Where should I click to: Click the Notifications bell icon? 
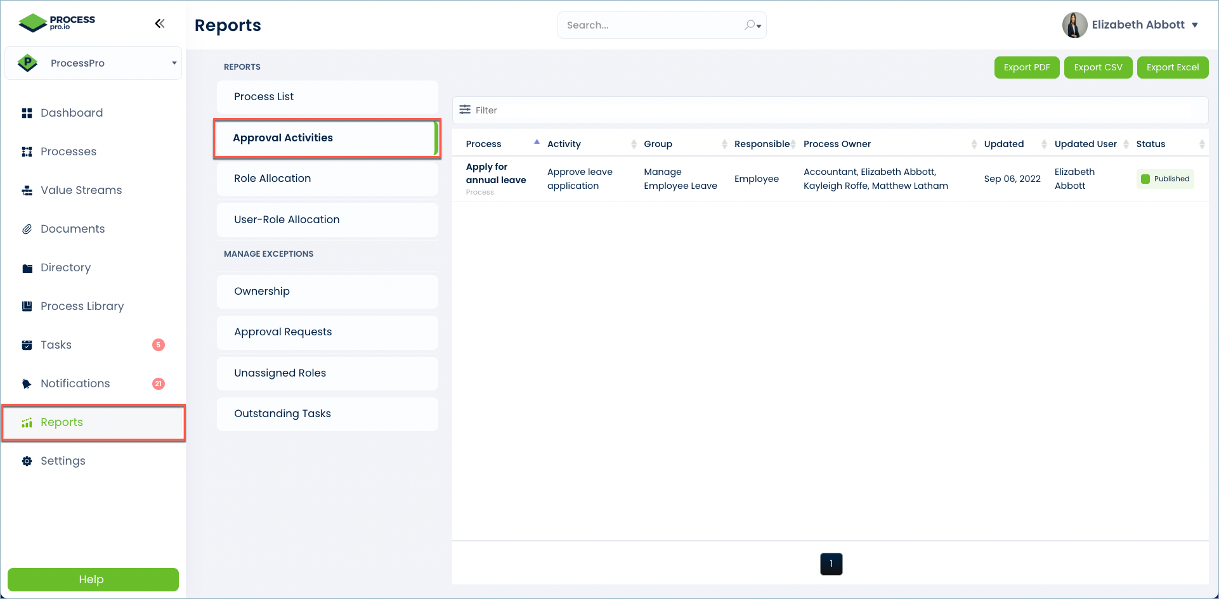click(27, 383)
